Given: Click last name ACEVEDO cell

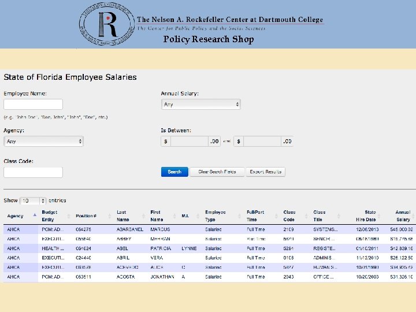Looking at the screenshot, I should tap(127, 268).
